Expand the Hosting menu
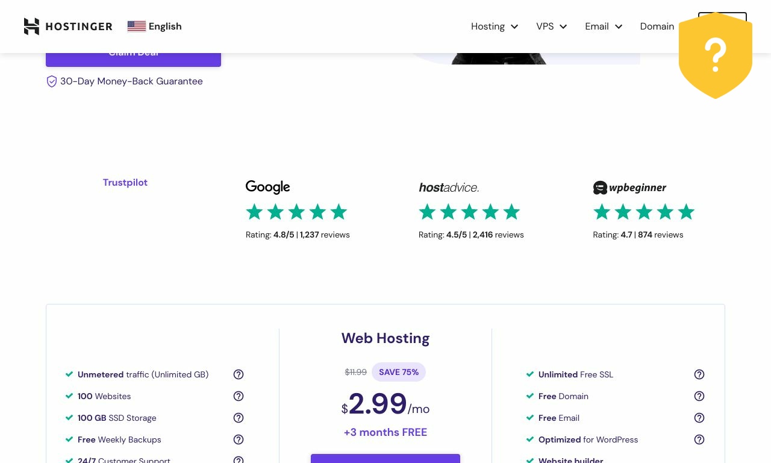Image resolution: width=771 pixels, height=463 pixels. (495, 27)
